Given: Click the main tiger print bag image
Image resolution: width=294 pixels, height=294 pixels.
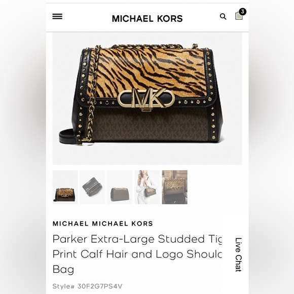Looking at the screenshot, I should point(147,99).
